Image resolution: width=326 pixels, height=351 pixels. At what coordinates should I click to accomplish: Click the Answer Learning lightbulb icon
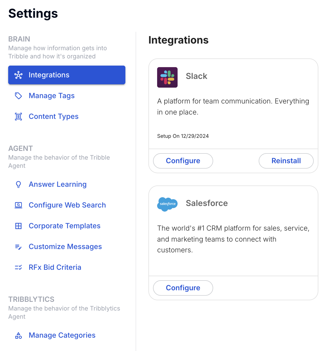(18, 184)
